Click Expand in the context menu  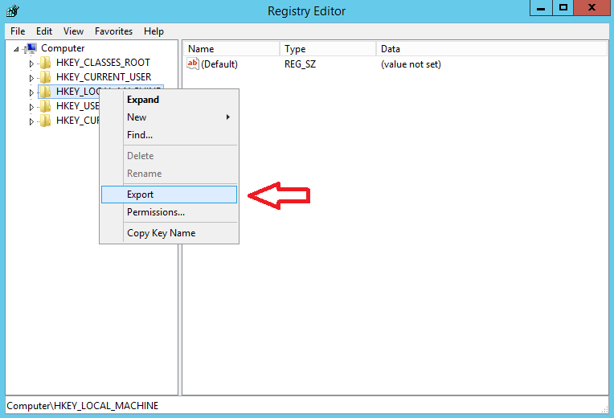pos(143,100)
